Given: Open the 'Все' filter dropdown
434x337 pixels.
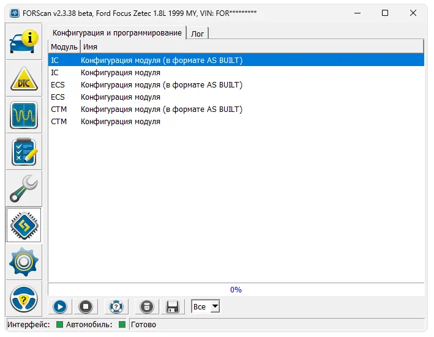Looking at the screenshot, I should [206, 306].
